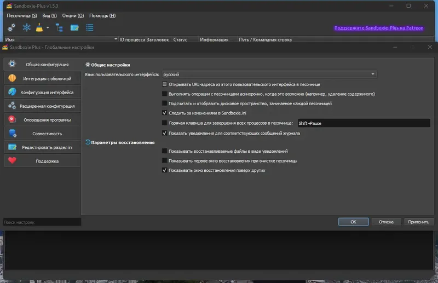Click the Отмена button

[386, 222]
